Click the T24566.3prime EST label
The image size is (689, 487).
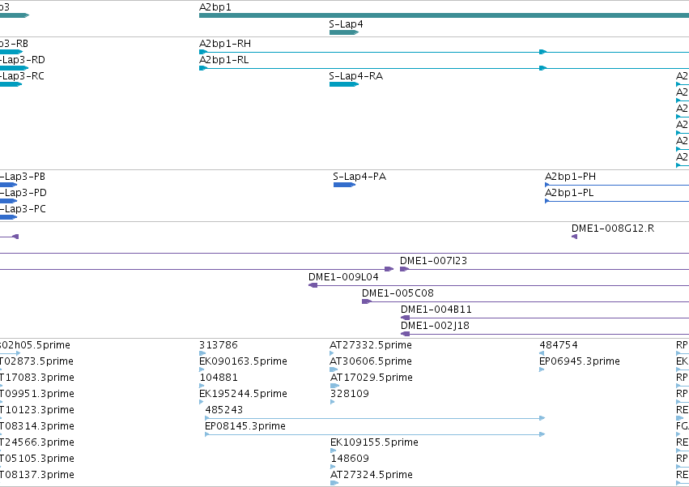click(37, 442)
